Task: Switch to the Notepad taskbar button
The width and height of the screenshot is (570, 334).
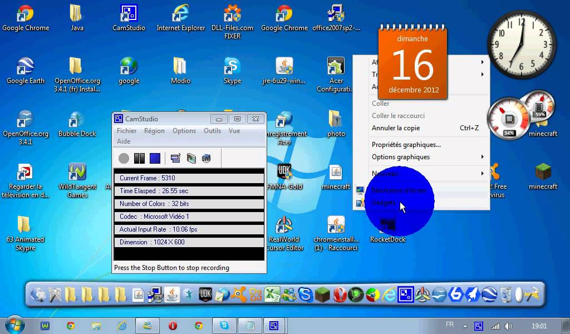Action: (x=250, y=326)
